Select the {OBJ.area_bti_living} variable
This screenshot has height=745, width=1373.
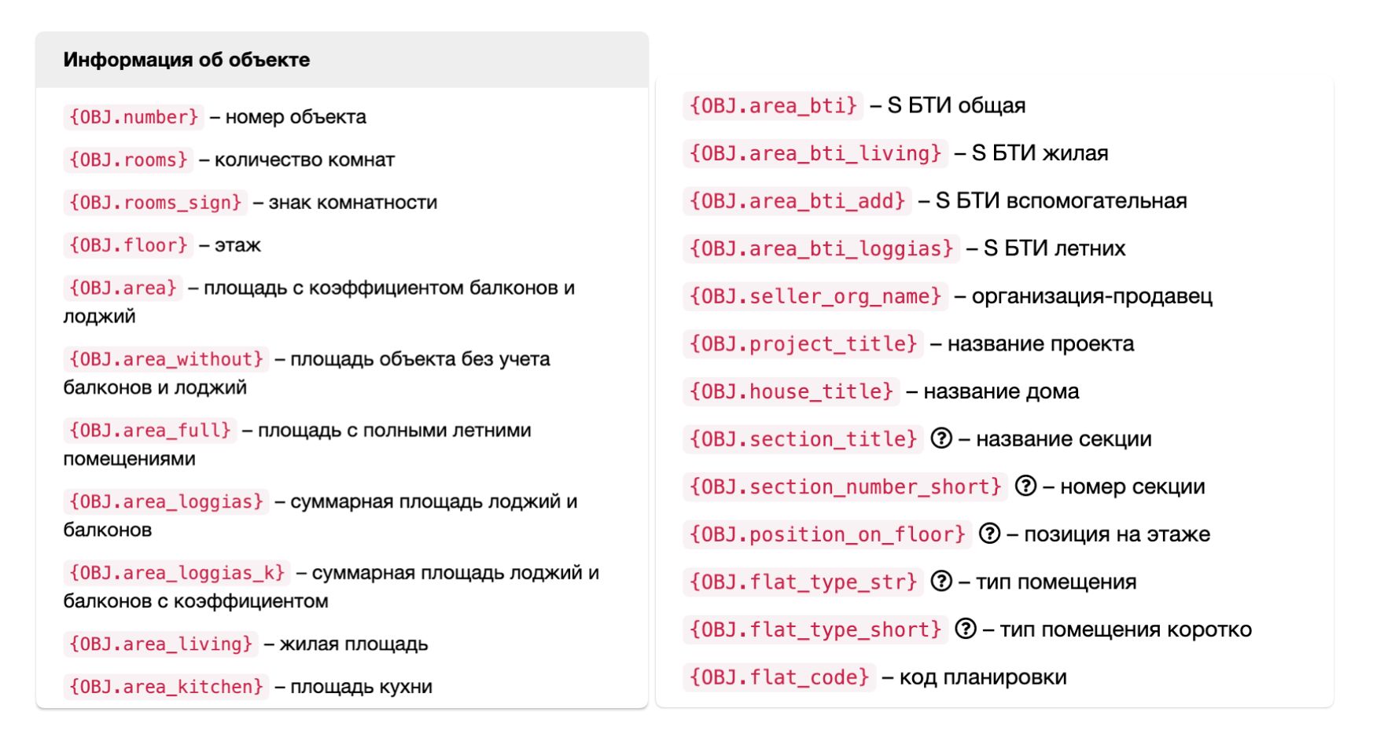pos(815,153)
